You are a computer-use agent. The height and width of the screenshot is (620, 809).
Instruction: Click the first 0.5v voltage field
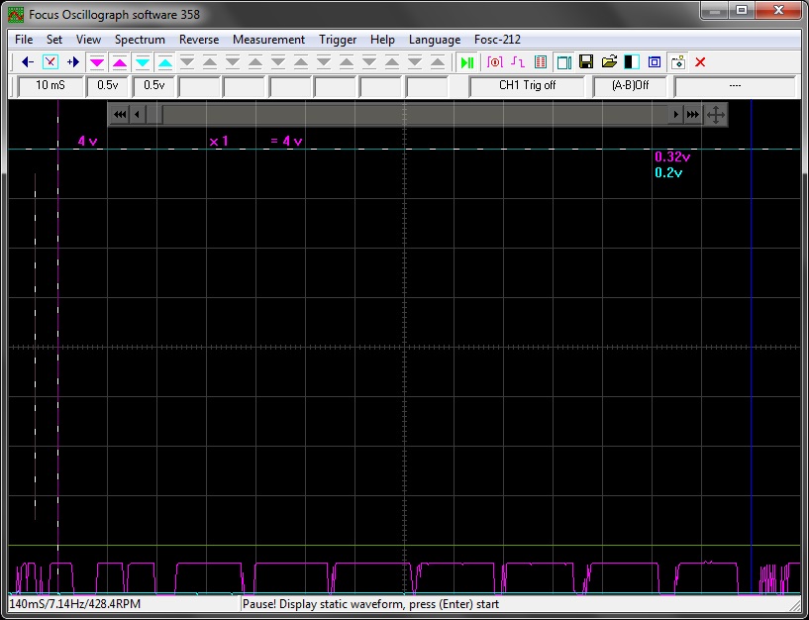coord(107,86)
